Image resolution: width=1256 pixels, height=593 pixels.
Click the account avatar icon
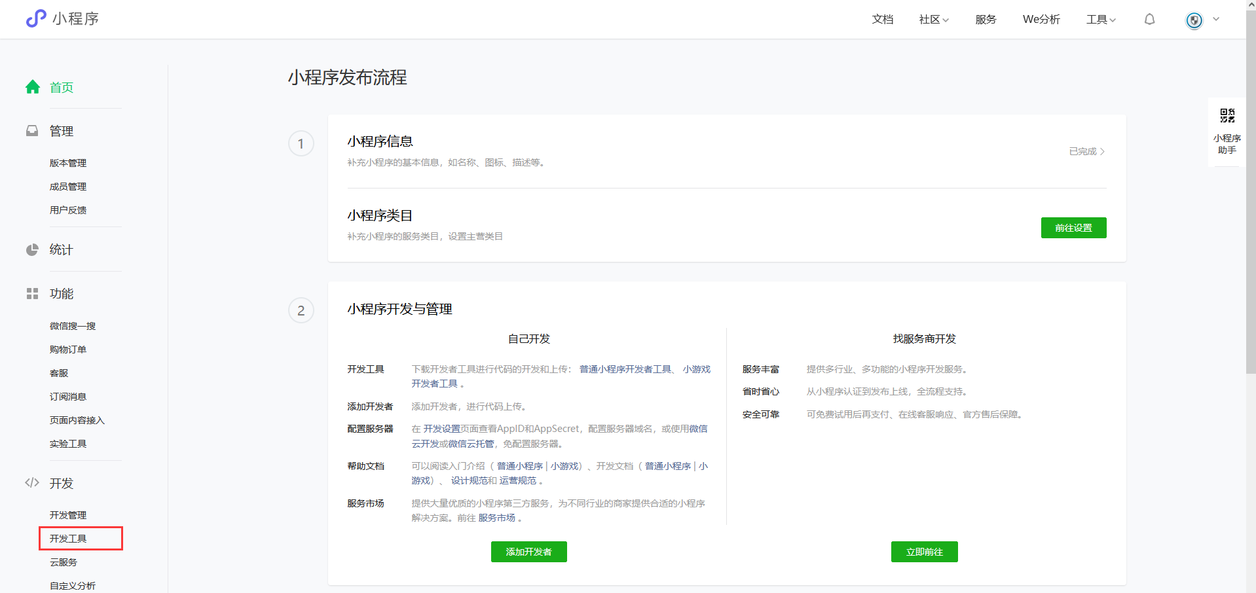point(1194,20)
